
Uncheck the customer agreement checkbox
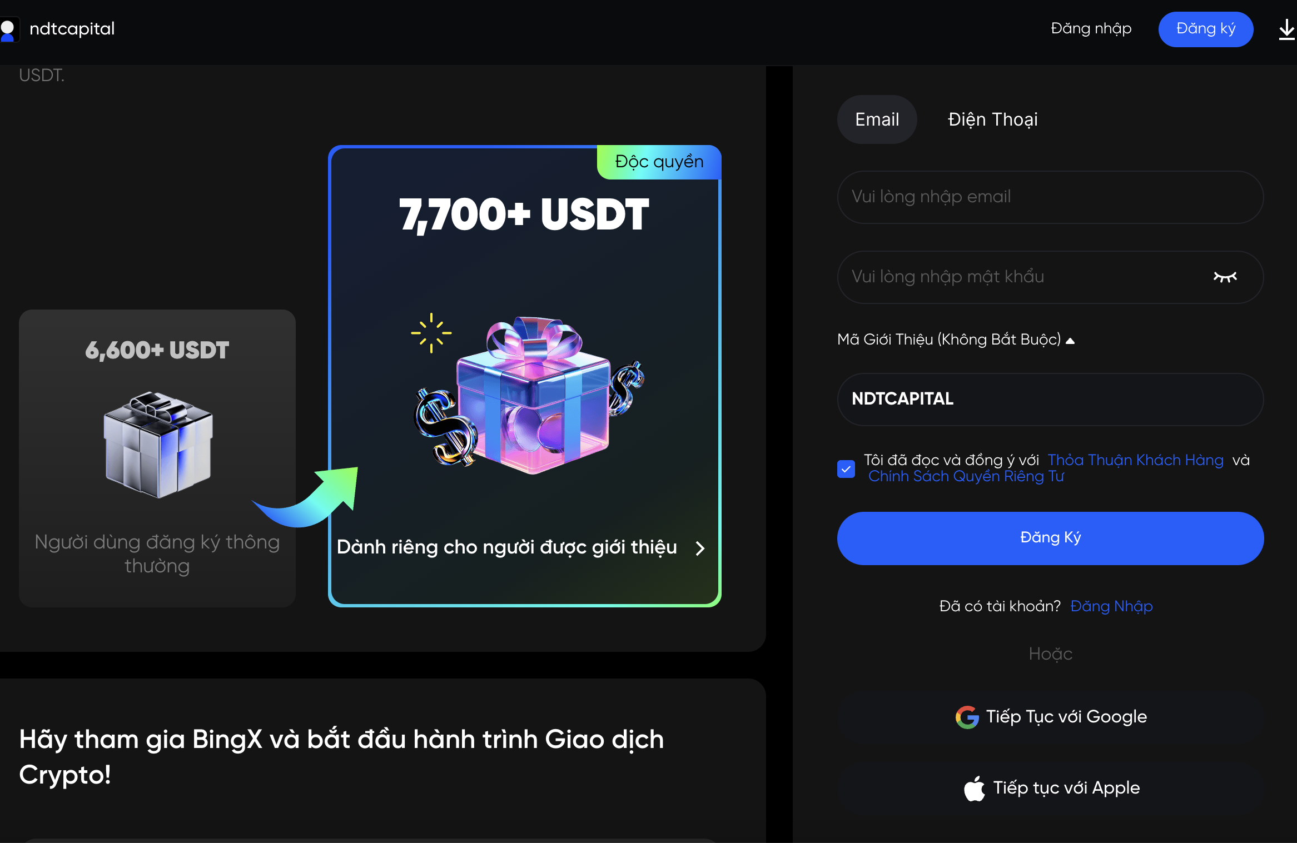pos(846,469)
